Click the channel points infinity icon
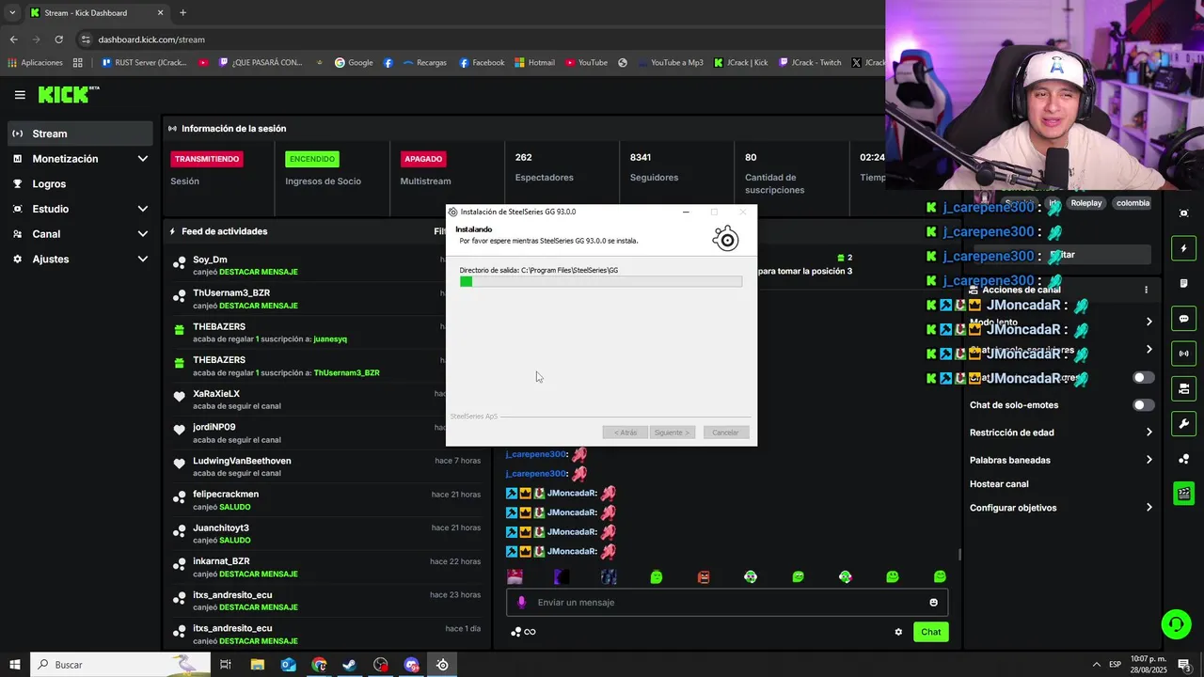This screenshot has height=677, width=1204. click(523, 632)
